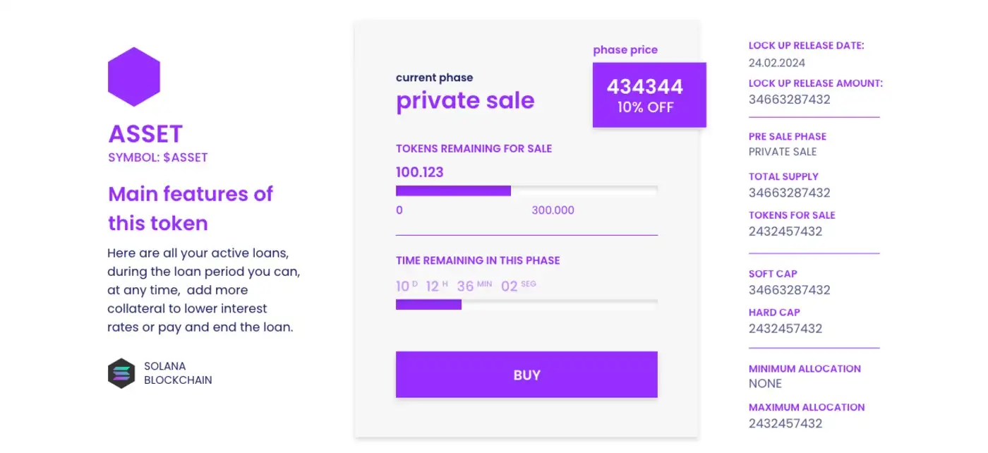This screenshot has height=453, width=988.
Task: Click the Maximum Allocation value
Action: pos(785,423)
